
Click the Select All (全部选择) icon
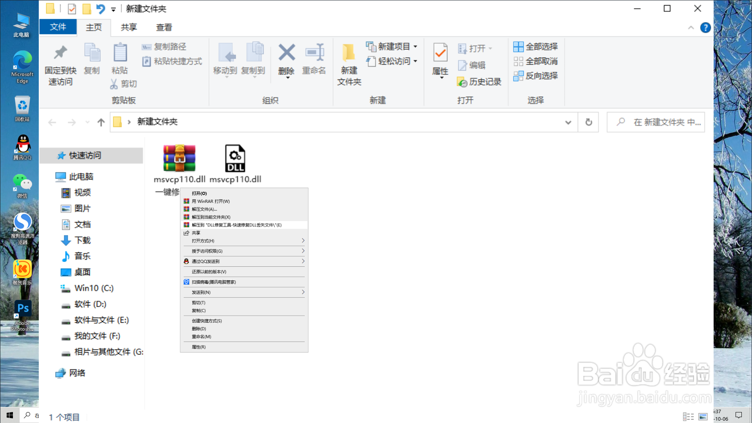pos(518,47)
